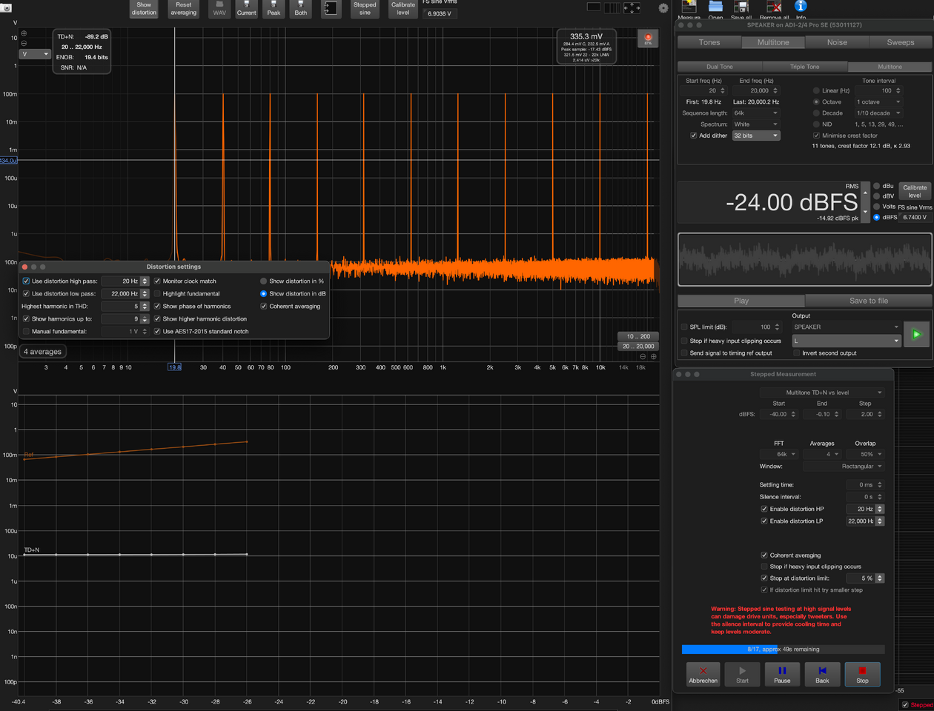Zoom out vertical axis minus icon
This screenshot has width=934, height=711.
tap(24, 43)
